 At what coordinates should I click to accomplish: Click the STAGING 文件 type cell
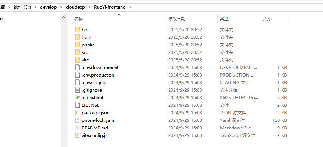(235, 83)
